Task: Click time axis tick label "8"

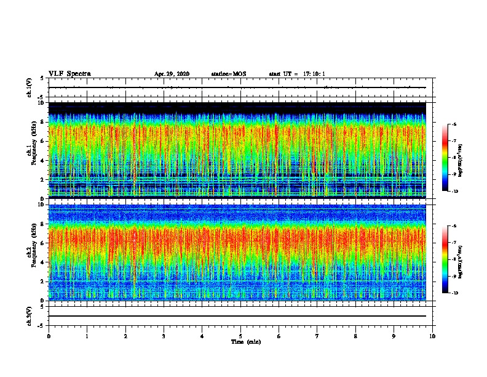Action: pyautogui.click(x=355, y=336)
